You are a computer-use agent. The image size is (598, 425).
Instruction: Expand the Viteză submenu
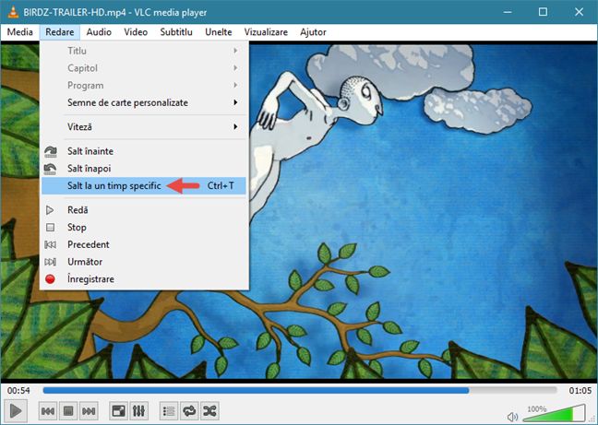pyautogui.click(x=144, y=127)
